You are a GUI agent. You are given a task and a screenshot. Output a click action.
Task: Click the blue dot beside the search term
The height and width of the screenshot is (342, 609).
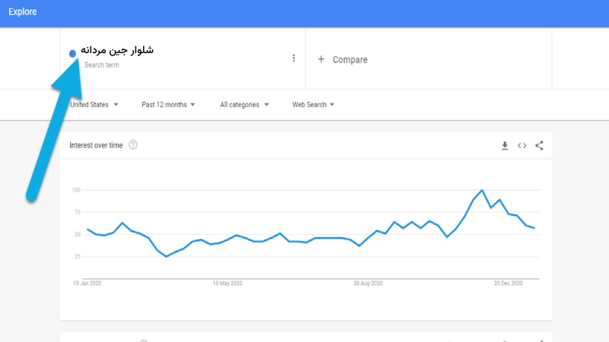point(72,54)
